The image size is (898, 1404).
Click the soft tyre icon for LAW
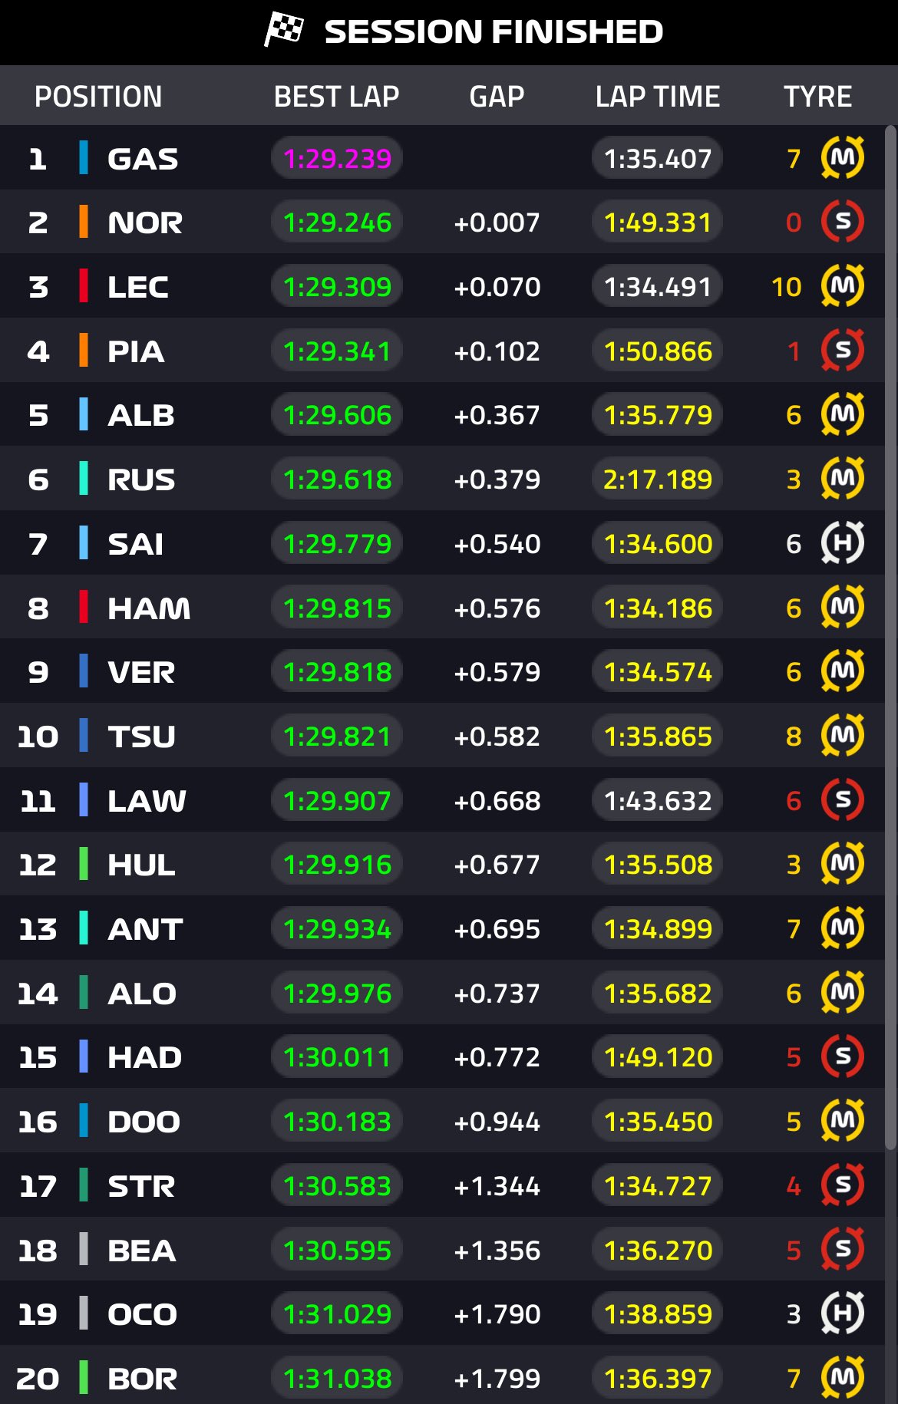point(842,800)
